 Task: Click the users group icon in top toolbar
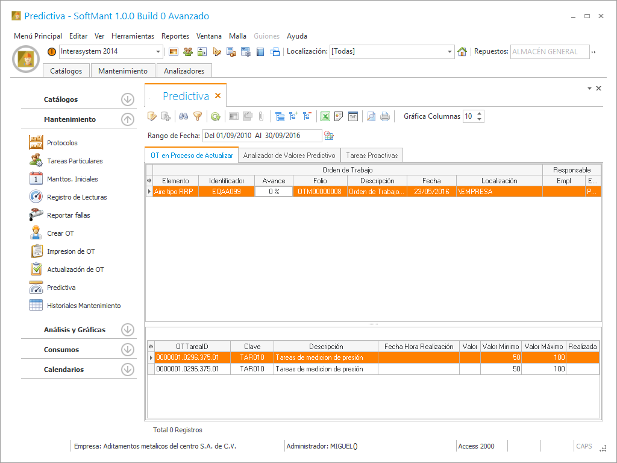(188, 52)
